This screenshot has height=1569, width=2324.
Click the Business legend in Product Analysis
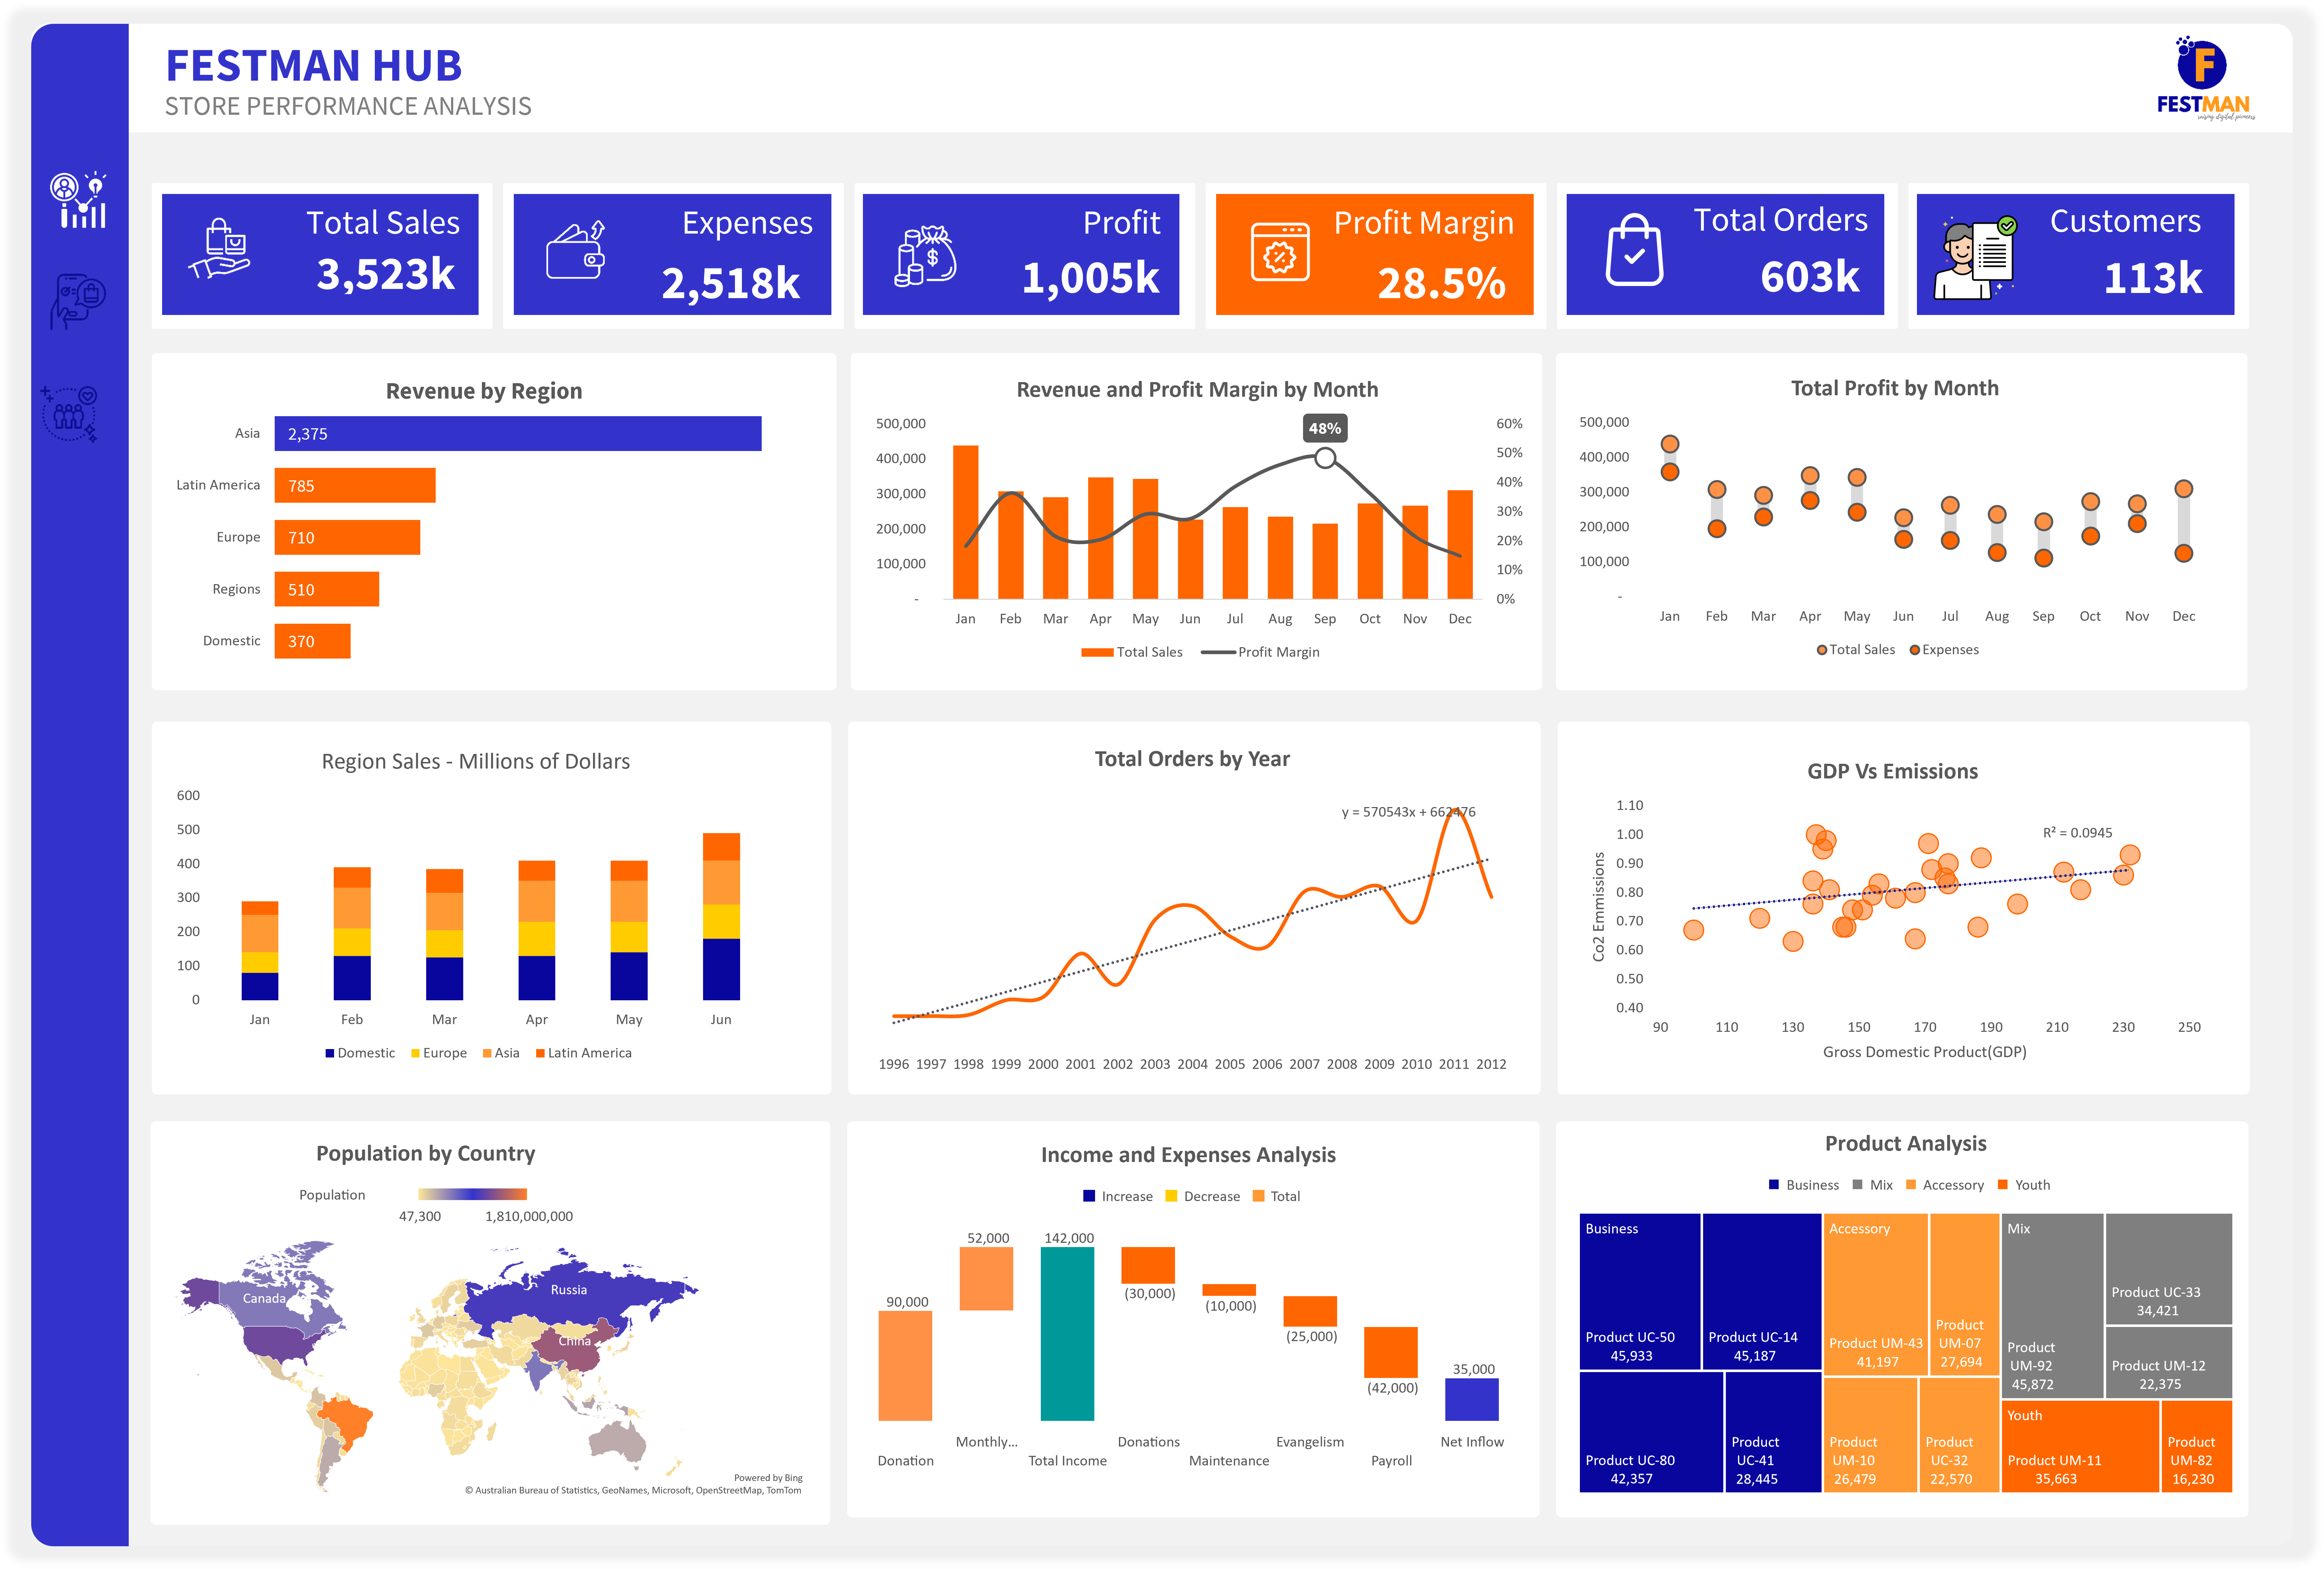(1804, 1185)
